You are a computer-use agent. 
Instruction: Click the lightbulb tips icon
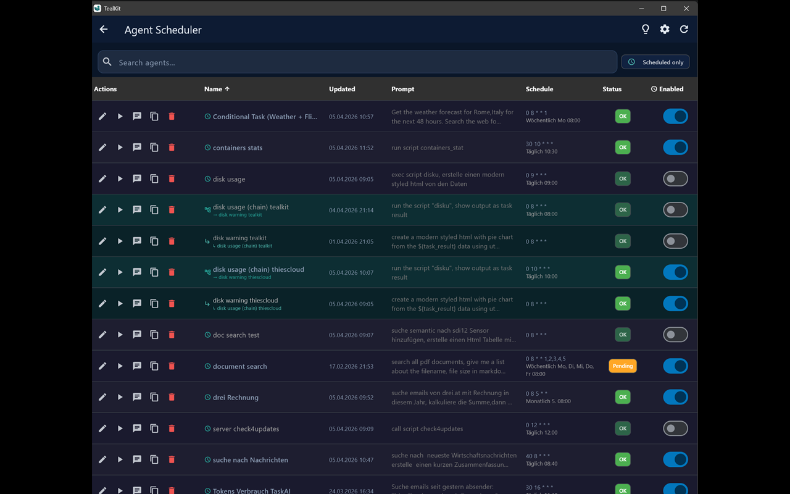[x=646, y=30]
